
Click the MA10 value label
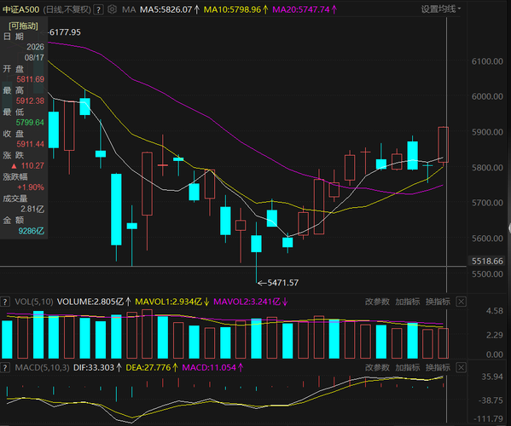tap(236, 9)
